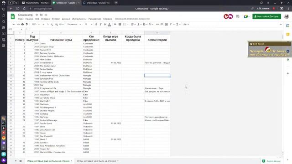Viewport: 292px width, 164px height.
Task: Open the text rotation dropdown
Action: click(x=151, y=24)
